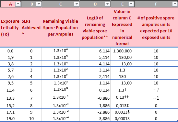
Task: Click 'Remaining Viable Spore Population per Ampules' header
Action: tap(61, 28)
